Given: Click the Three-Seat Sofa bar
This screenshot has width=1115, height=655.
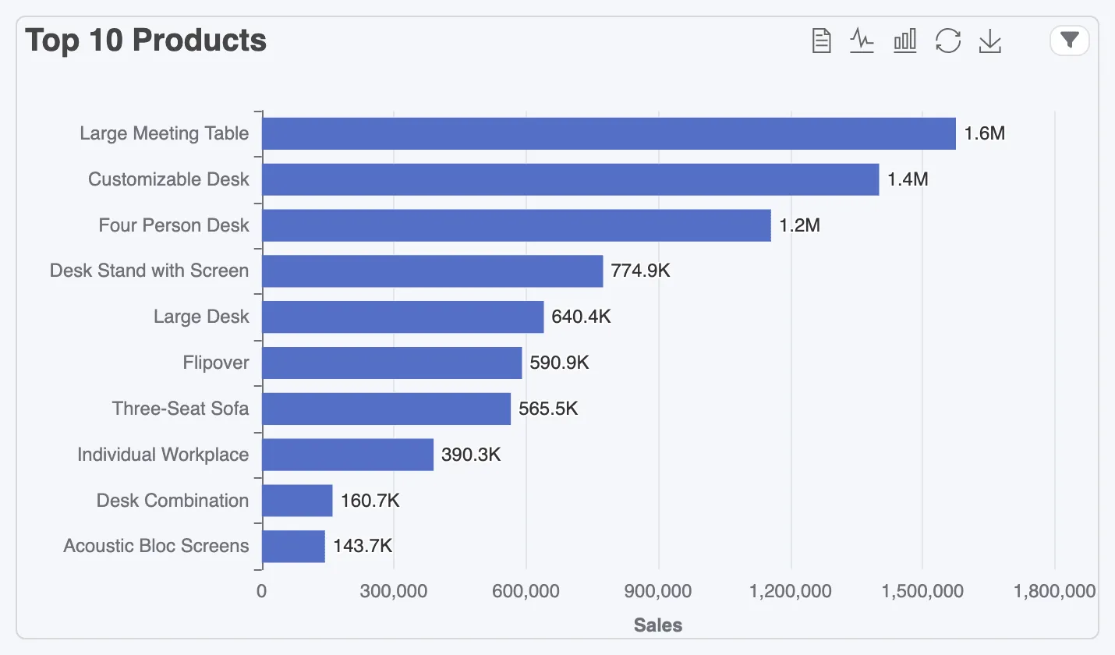Looking at the screenshot, I should (387, 409).
